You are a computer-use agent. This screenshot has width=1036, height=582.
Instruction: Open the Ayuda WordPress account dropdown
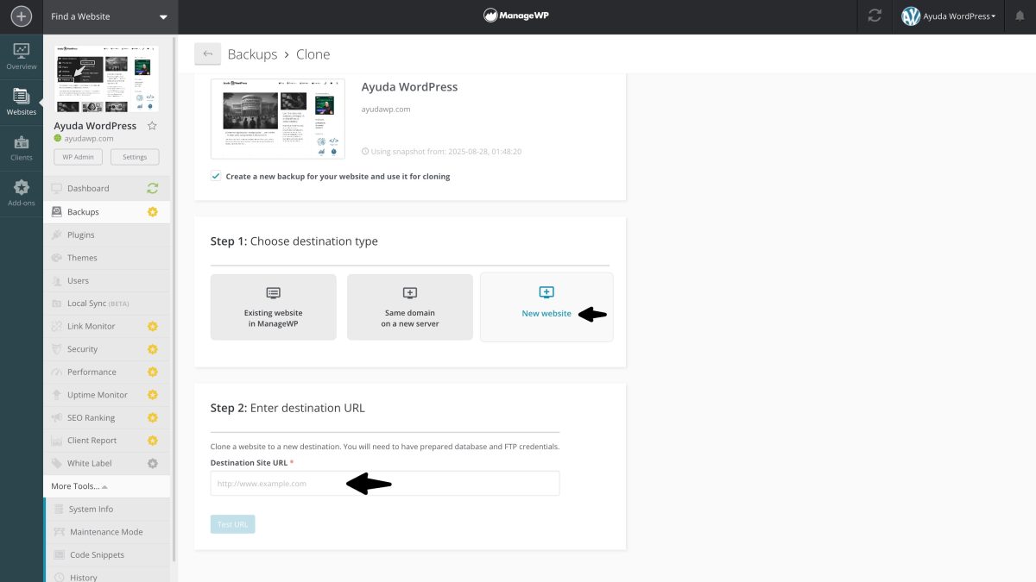click(948, 15)
